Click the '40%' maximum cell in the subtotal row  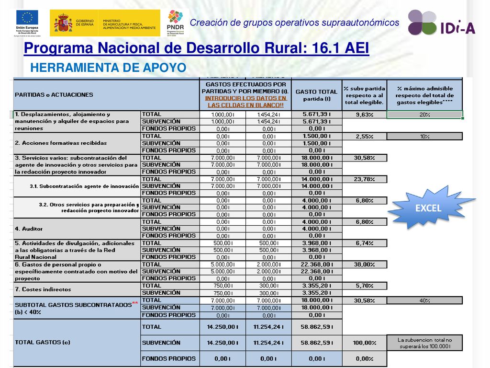pos(424,300)
